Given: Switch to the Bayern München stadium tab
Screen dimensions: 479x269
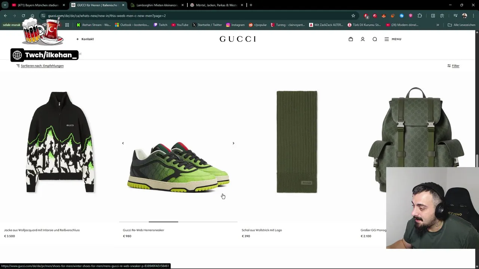Looking at the screenshot, I should [39, 5].
